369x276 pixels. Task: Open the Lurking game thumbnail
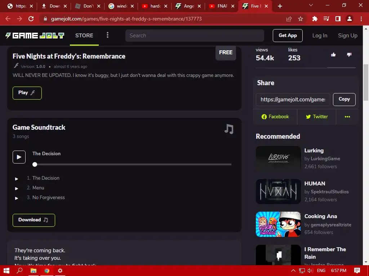[x=278, y=158]
